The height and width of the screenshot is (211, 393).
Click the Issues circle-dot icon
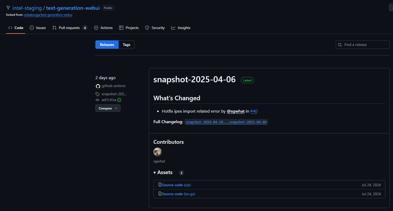click(32, 28)
